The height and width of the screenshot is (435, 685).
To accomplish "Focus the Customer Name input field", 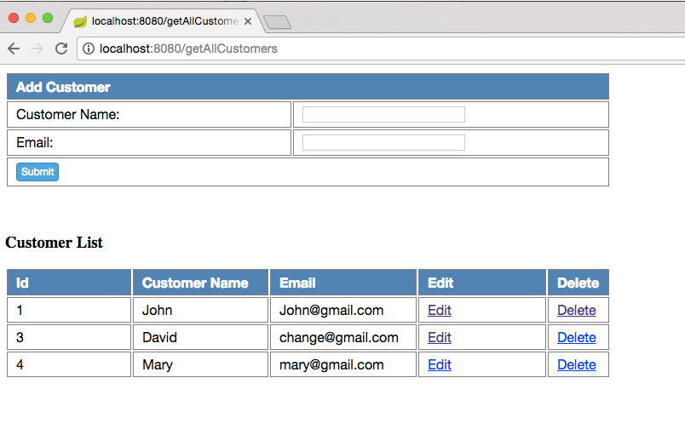I will click(x=383, y=114).
